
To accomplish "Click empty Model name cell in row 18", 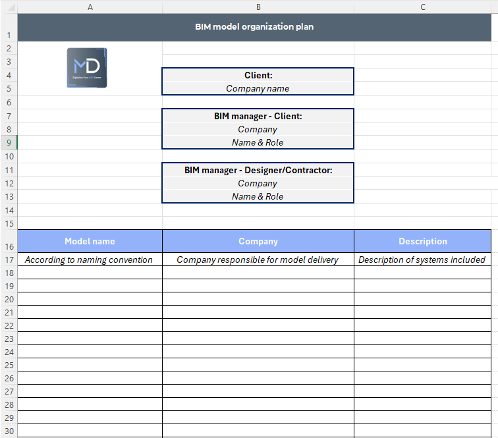I will pos(90,273).
